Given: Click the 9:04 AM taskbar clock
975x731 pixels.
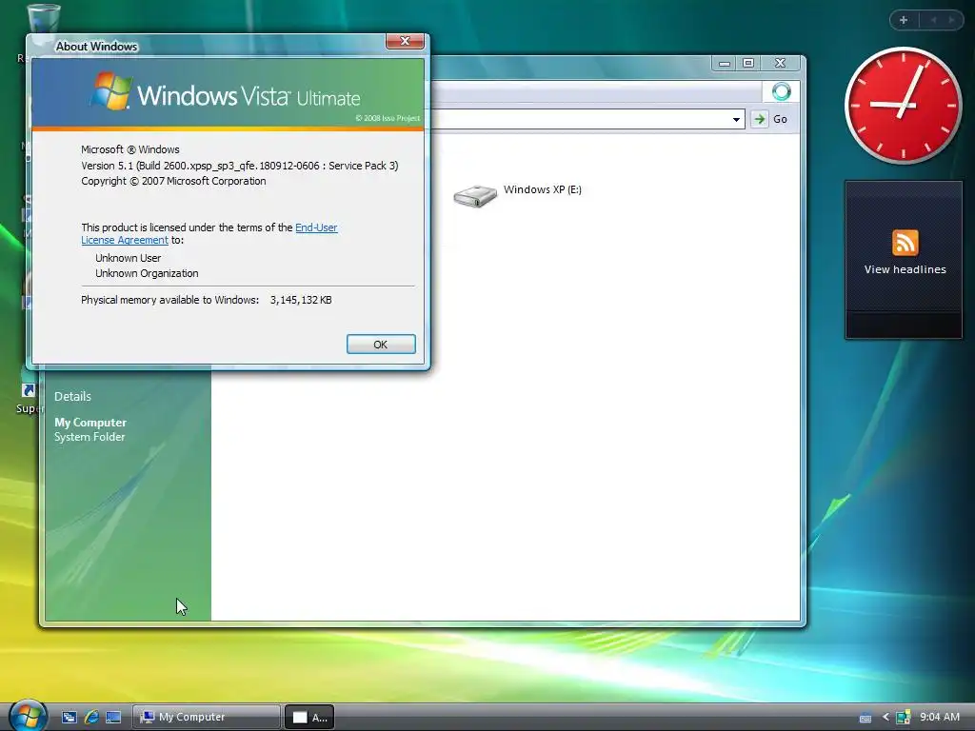Looking at the screenshot, I should point(940,718).
